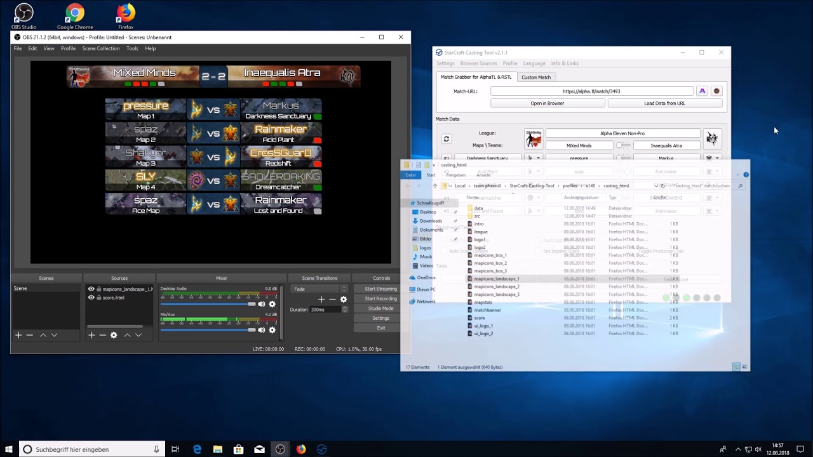Open race dropdown right of Markus
Viewport: 813px width, 457px height.
click(712, 158)
